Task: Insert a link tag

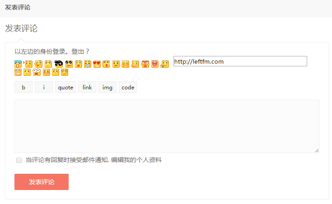Action: tap(87, 87)
